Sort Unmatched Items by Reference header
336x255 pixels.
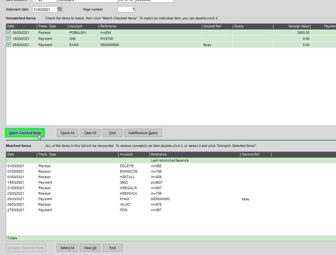(x=150, y=26)
